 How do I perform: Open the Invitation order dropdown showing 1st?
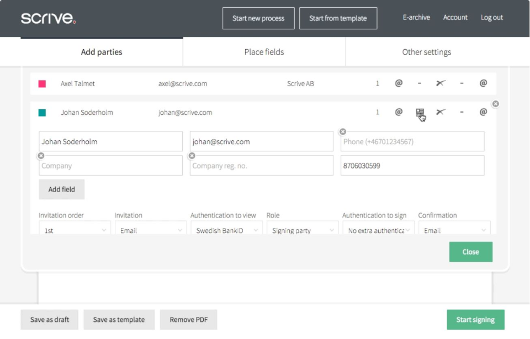[75, 227]
